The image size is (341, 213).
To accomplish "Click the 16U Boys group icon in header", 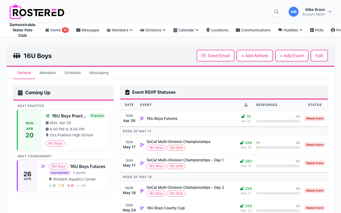I will click(x=17, y=56).
